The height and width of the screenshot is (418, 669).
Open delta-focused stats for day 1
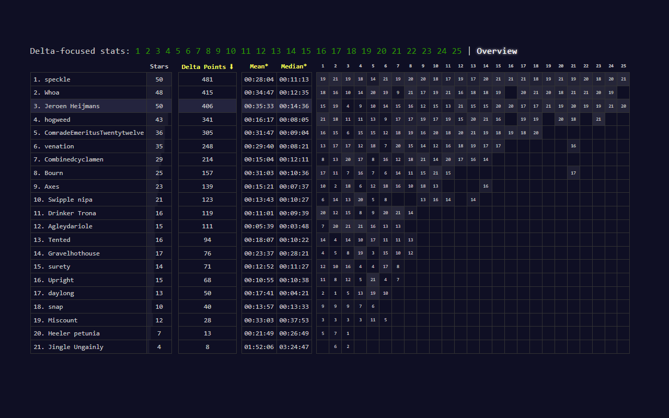pos(137,51)
